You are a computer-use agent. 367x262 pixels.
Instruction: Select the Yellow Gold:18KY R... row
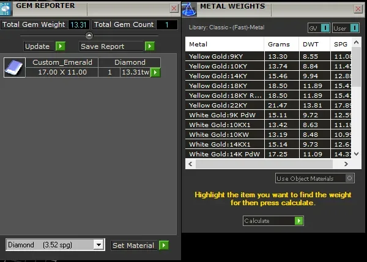pos(269,96)
